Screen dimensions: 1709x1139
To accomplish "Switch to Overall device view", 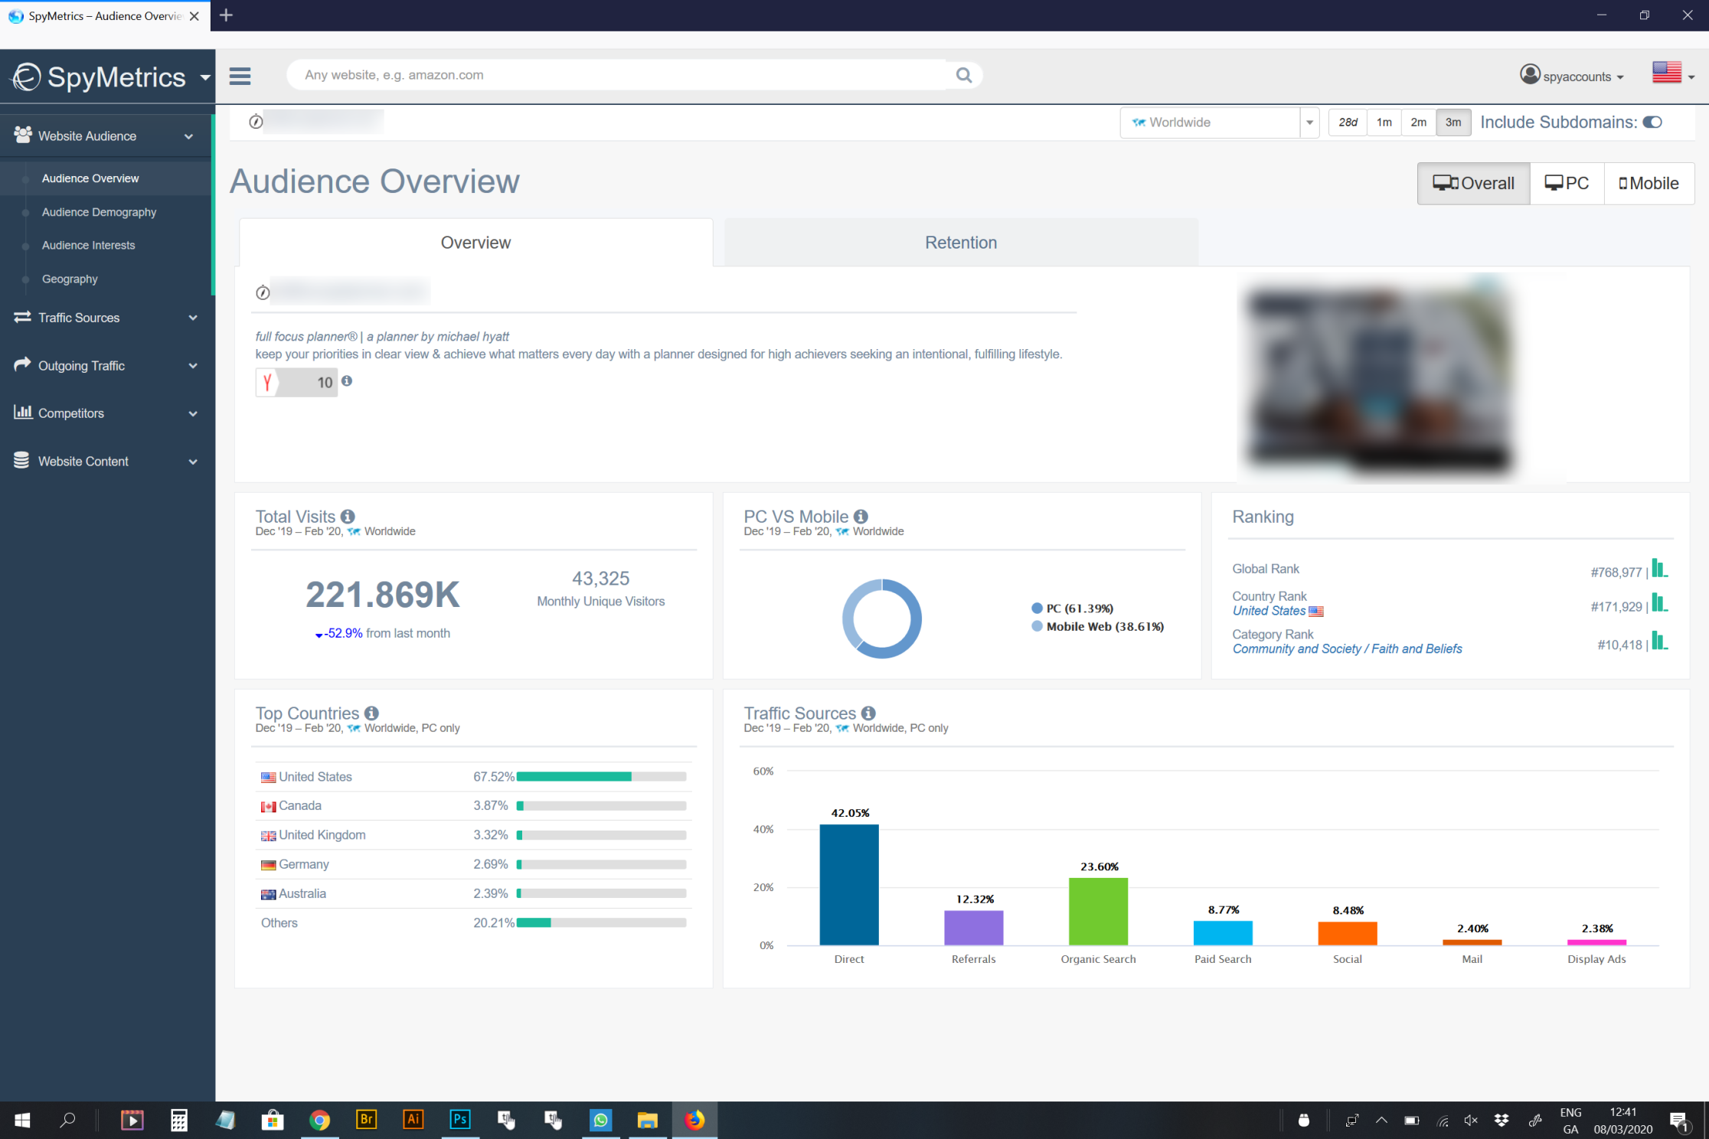I will click(1473, 184).
